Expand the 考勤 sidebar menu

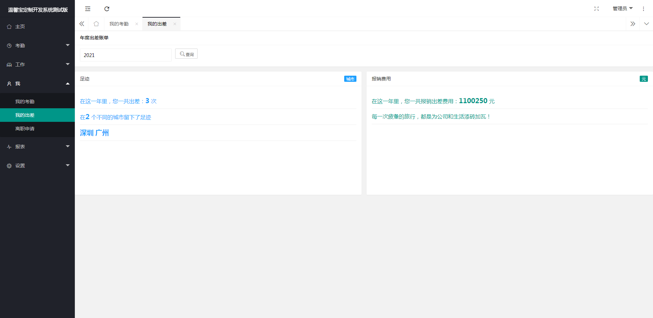(37, 45)
